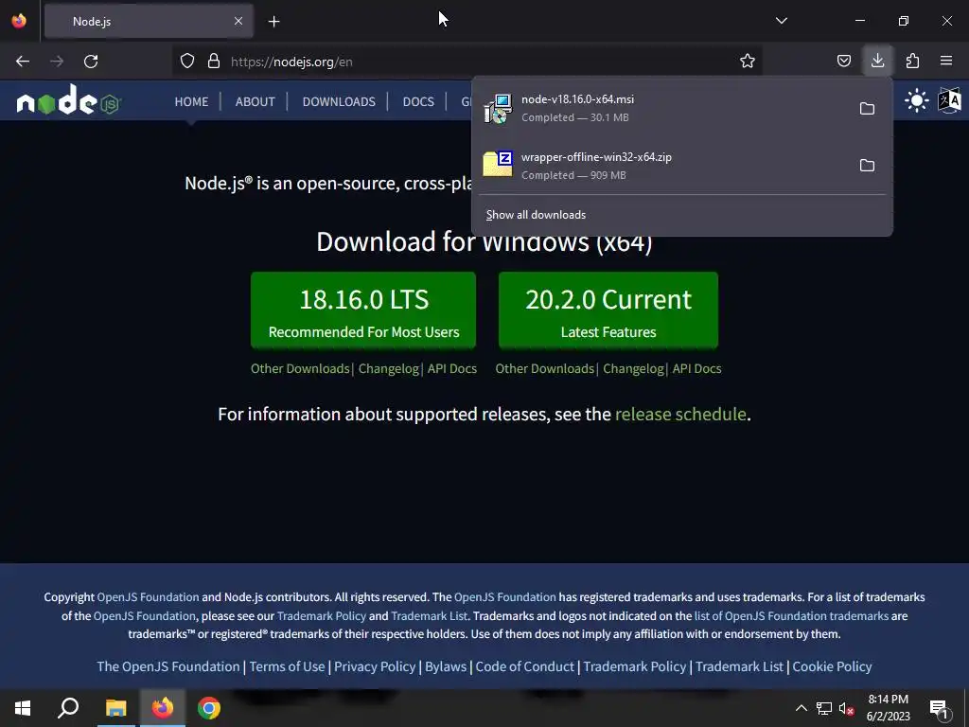Open Privacy Policy footer link
This screenshot has height=727, width=969.
[x=375, y=666]
